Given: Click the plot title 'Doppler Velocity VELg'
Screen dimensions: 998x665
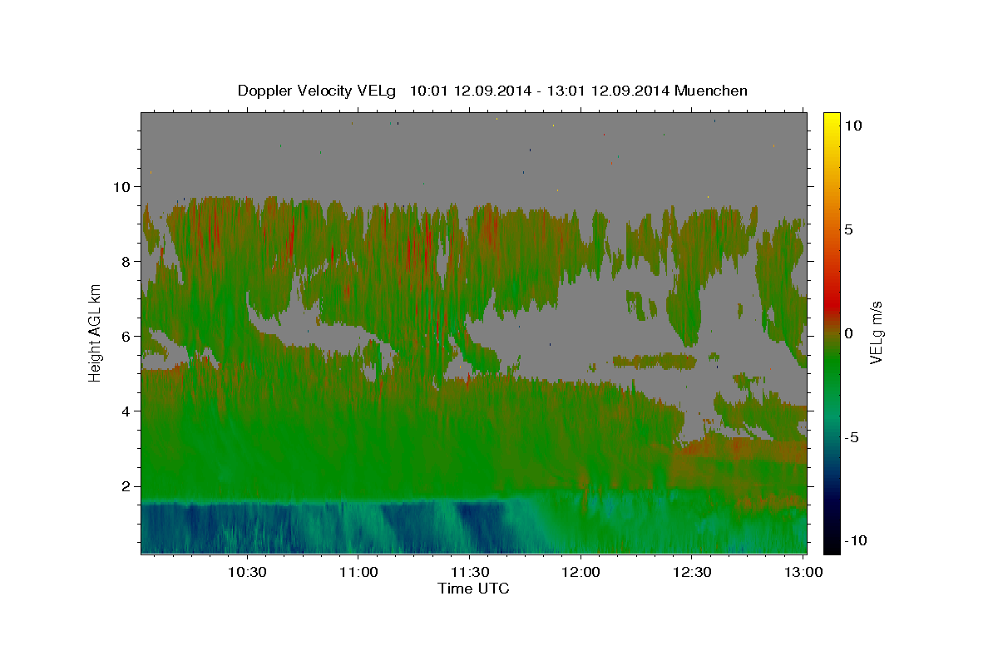Looking at the screenshot, I should tap(317, 91).
